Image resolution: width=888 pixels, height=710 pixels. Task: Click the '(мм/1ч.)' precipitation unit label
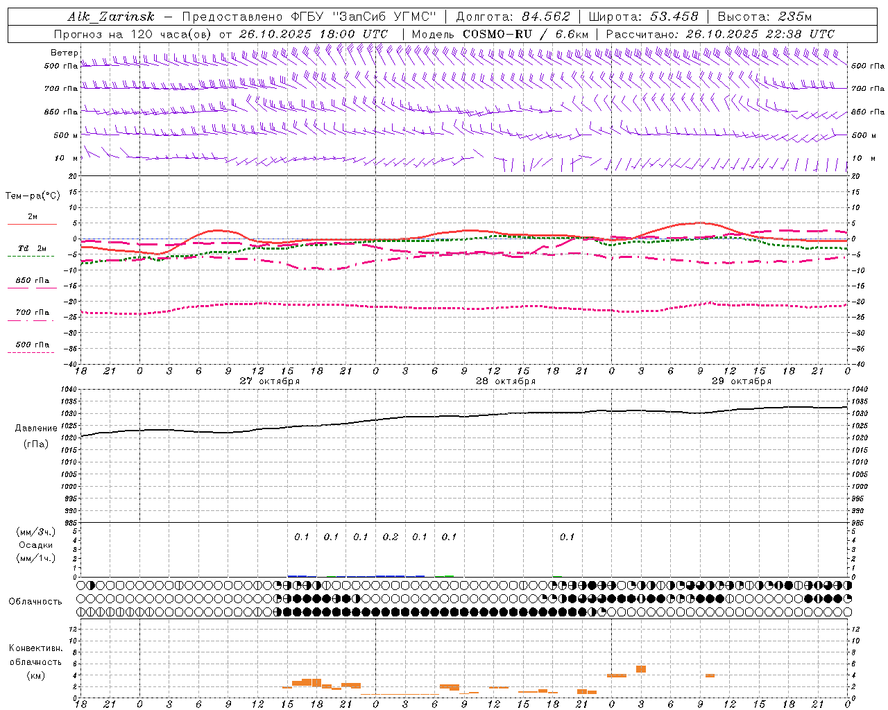tap(35, 558)
